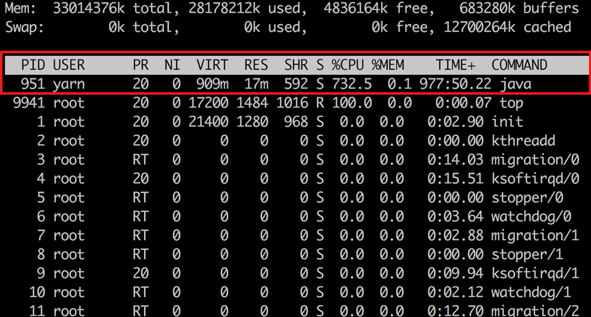Click the SHR column header
The height and width of the screenshot is (317, 591).
pyautogui.click(x=296, y=65)
